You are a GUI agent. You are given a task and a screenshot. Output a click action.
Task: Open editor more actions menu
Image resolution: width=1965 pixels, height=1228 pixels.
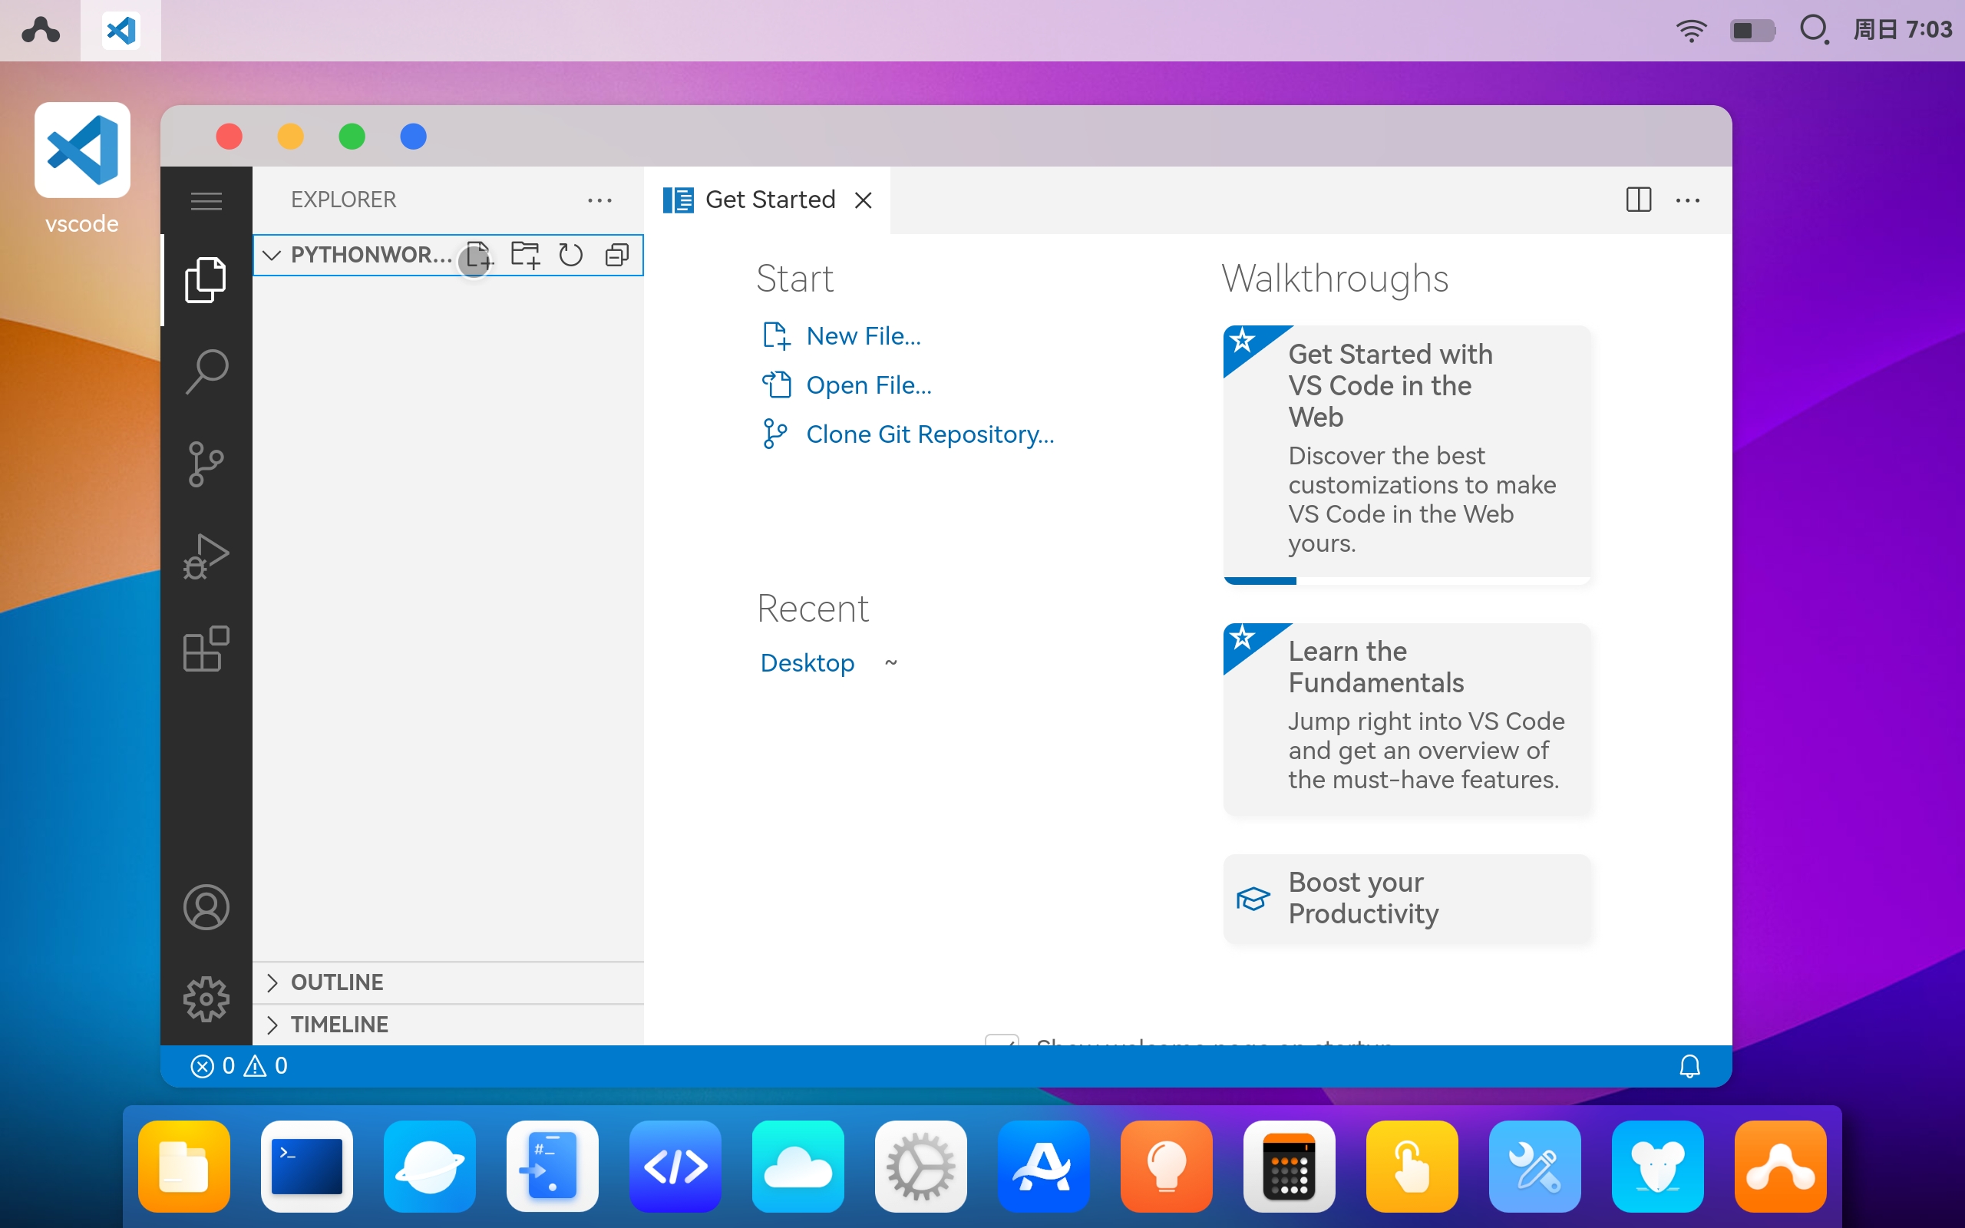coord(1687,200)
